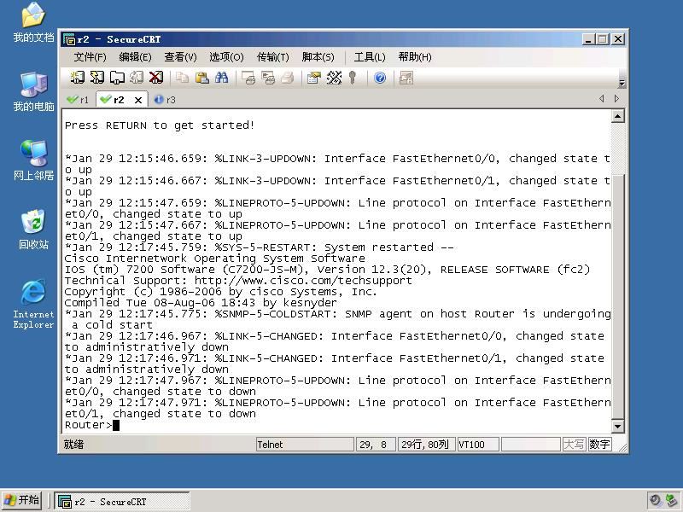
Task: Click the Connect in Tab icon
Action: [x=117, y=78]
